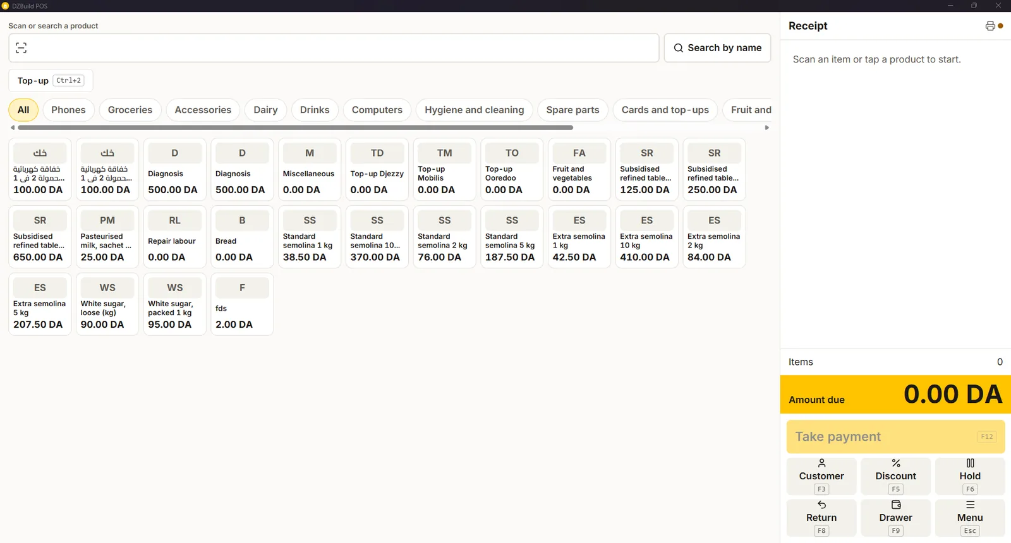The image size is (1011, 543).
Task: Open the Dairy category
Action: [265, 110]
